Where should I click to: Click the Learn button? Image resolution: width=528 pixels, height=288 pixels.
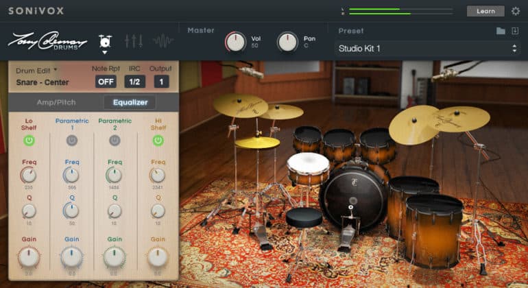485,11
